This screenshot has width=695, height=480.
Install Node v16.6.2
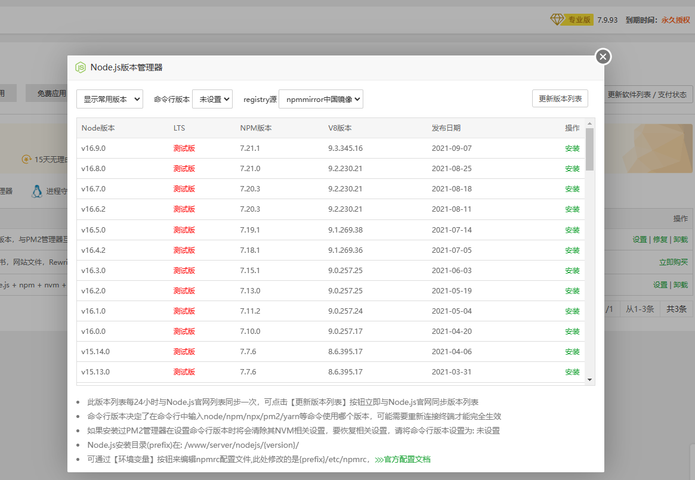point(572,209)
